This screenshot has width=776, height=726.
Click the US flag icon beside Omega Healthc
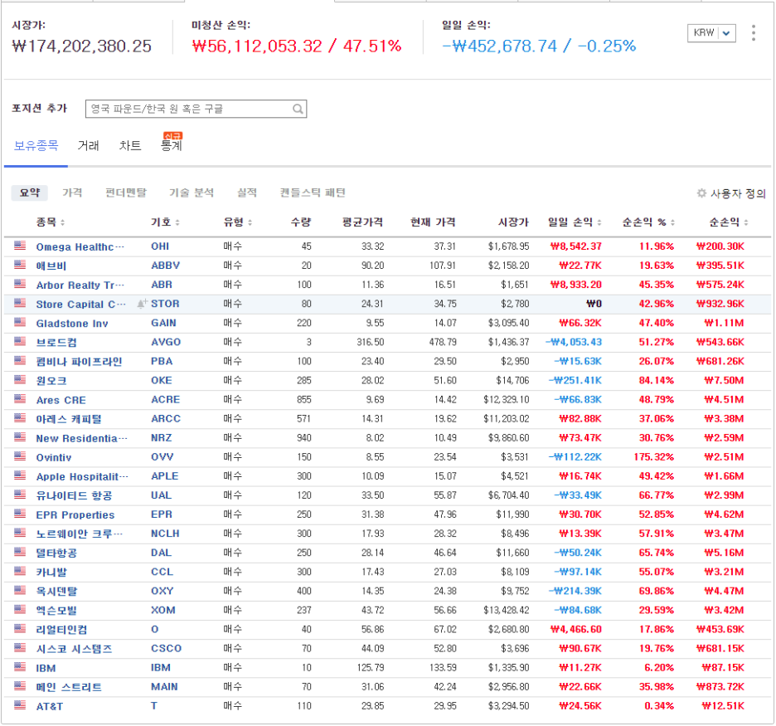tap(20, 246)
